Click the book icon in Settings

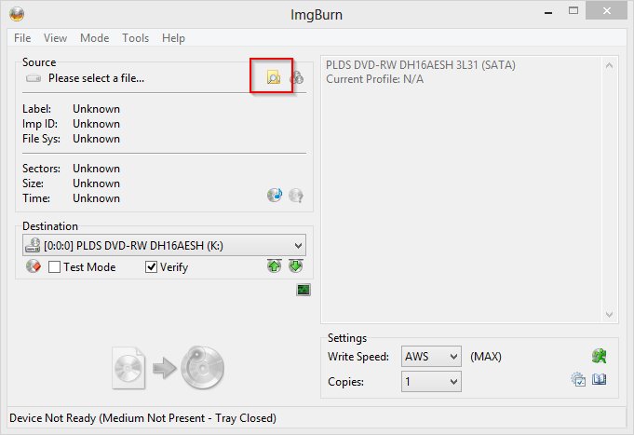click(x=599, y=379)
